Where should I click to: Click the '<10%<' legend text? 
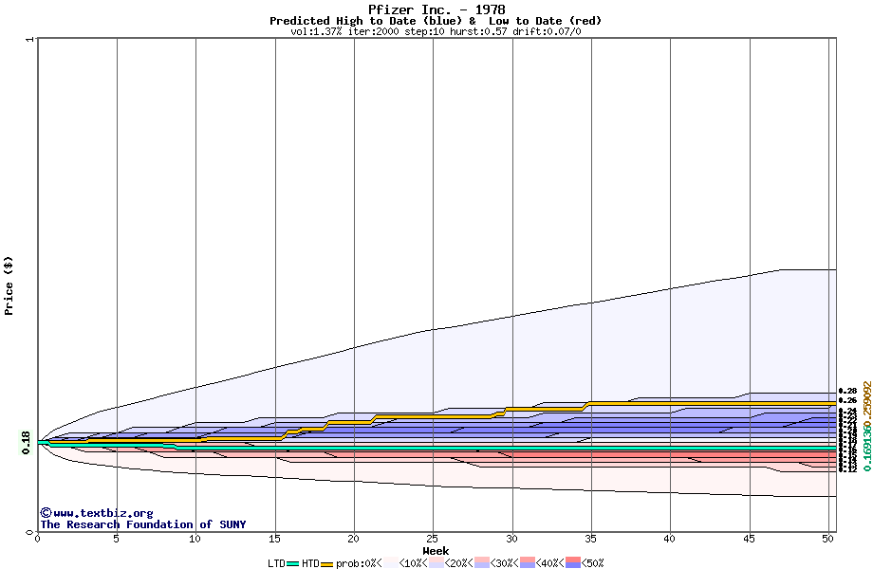413,563
